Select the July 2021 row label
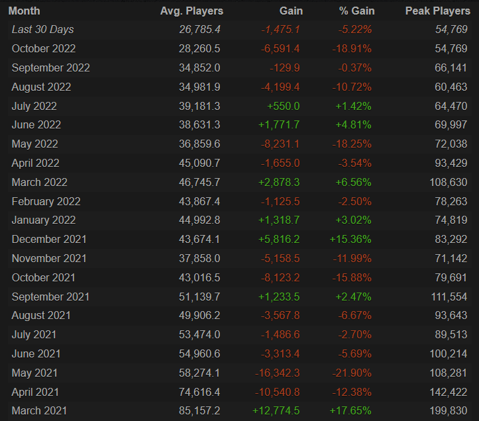 [34, 334]
